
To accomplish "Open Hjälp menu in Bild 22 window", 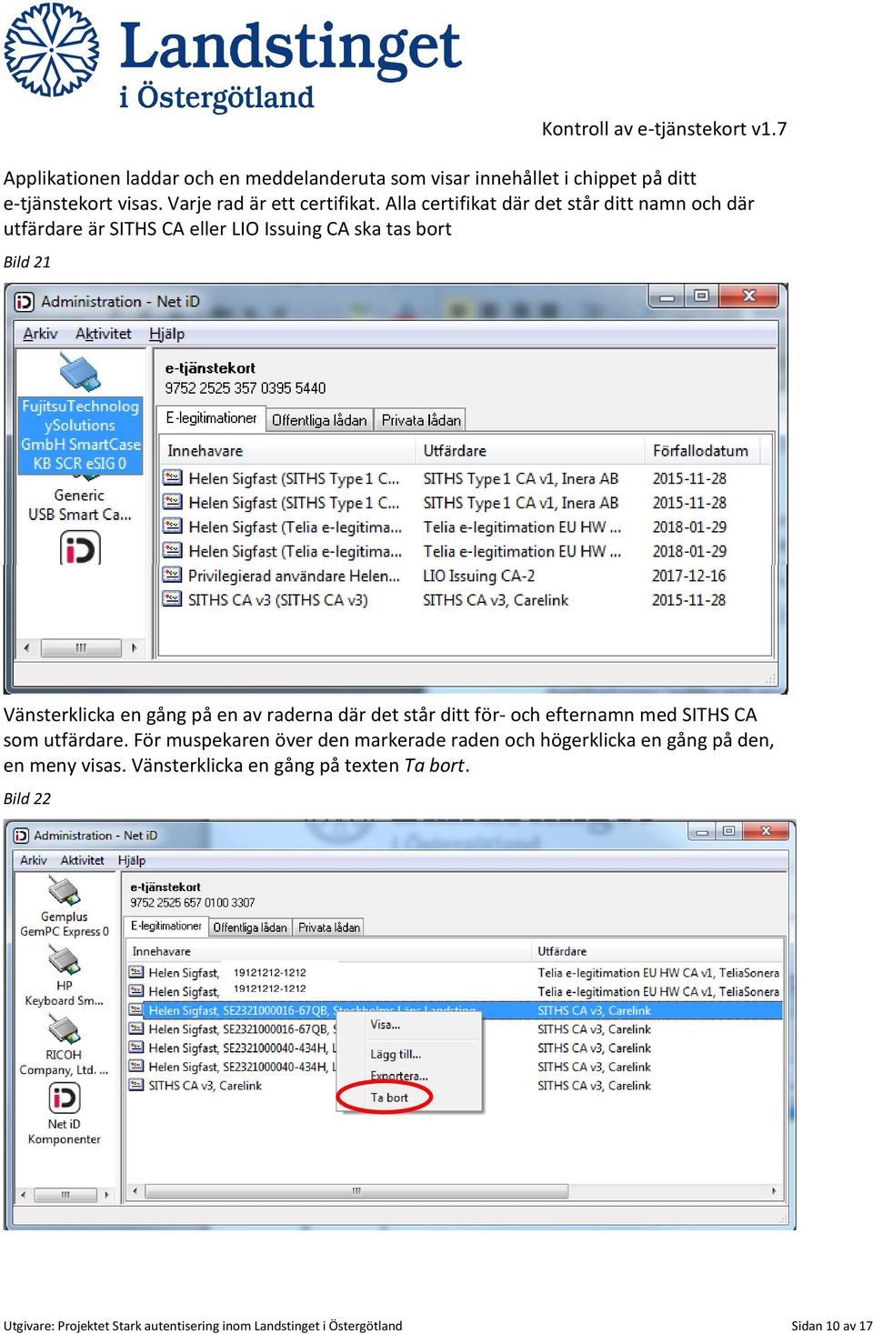I will click(x=131, y=860).
